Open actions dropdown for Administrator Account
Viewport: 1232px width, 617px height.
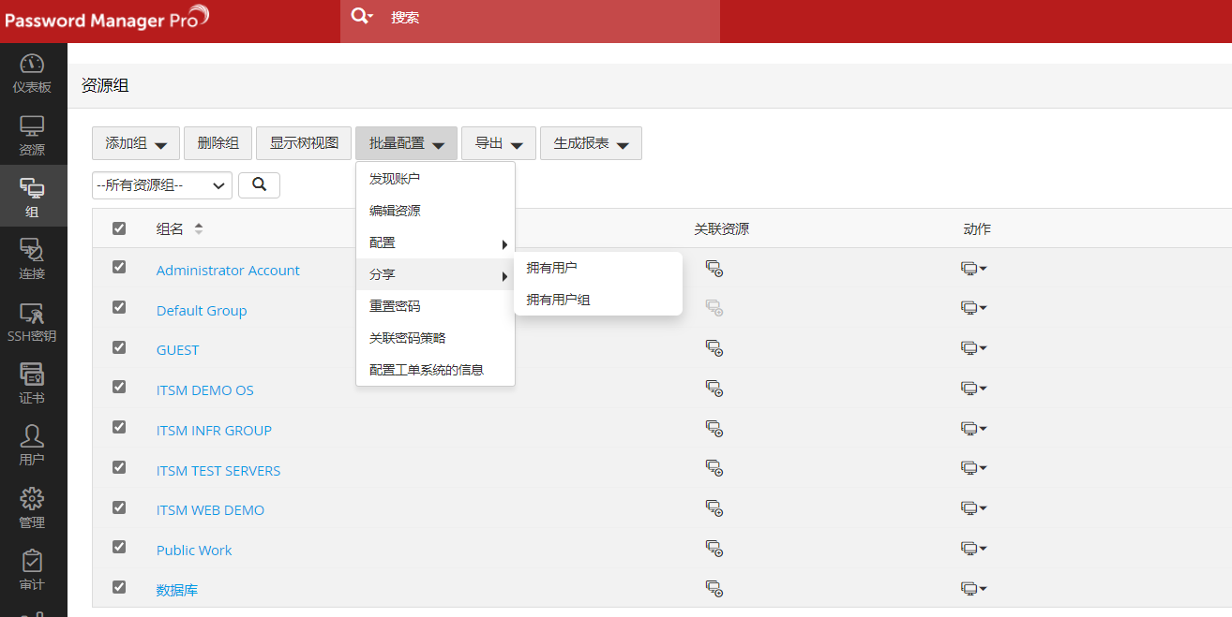[974, 269]
